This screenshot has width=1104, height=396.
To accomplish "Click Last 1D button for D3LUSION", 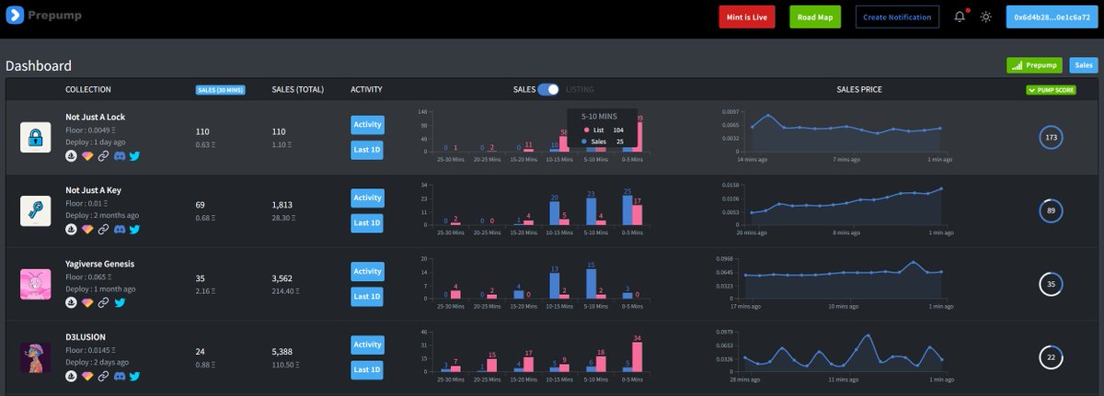I will tap(367, 370).
